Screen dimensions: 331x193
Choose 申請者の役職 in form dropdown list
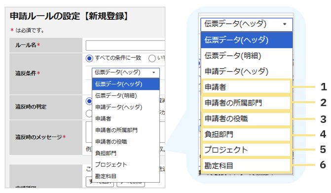point(126,142)
